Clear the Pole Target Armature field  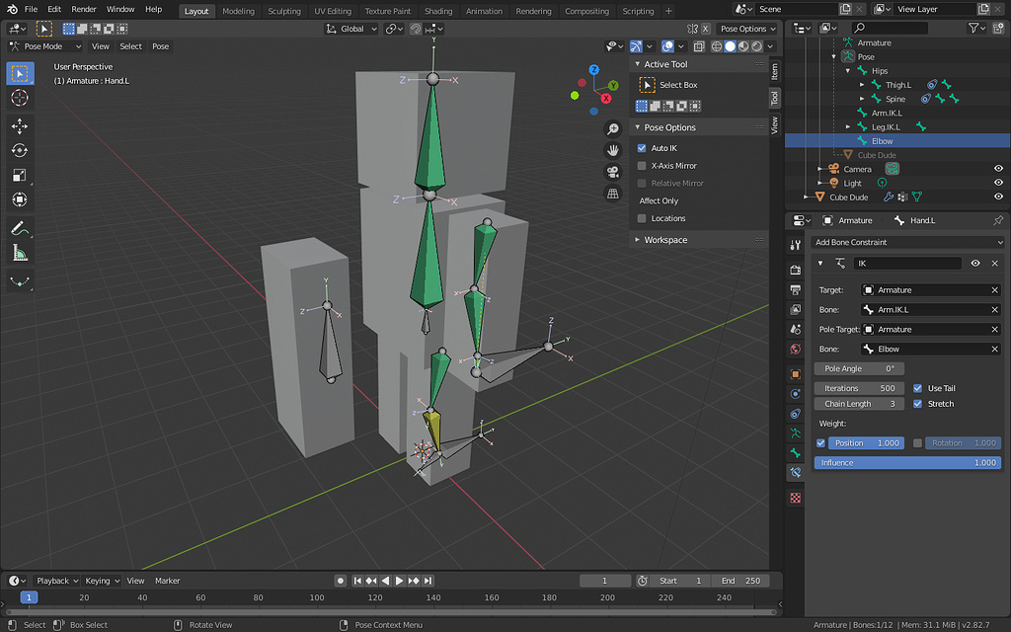click(x=995, y=330)
